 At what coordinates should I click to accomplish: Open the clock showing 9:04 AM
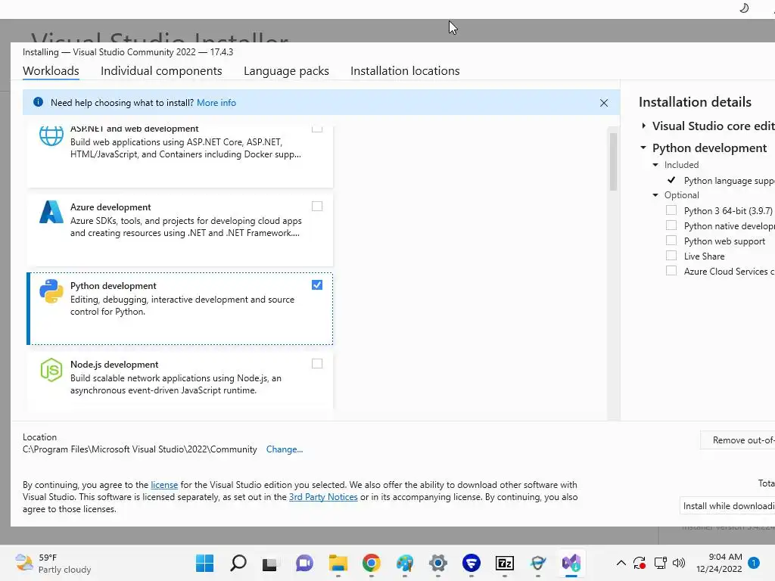pos(719,563)
